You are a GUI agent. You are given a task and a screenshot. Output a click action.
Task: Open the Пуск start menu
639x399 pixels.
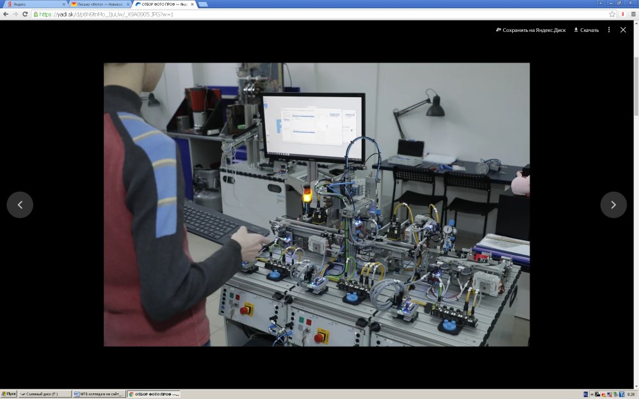click(x=9, y=394)
